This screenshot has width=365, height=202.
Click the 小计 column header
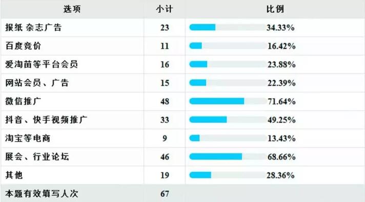coord(165,9)
